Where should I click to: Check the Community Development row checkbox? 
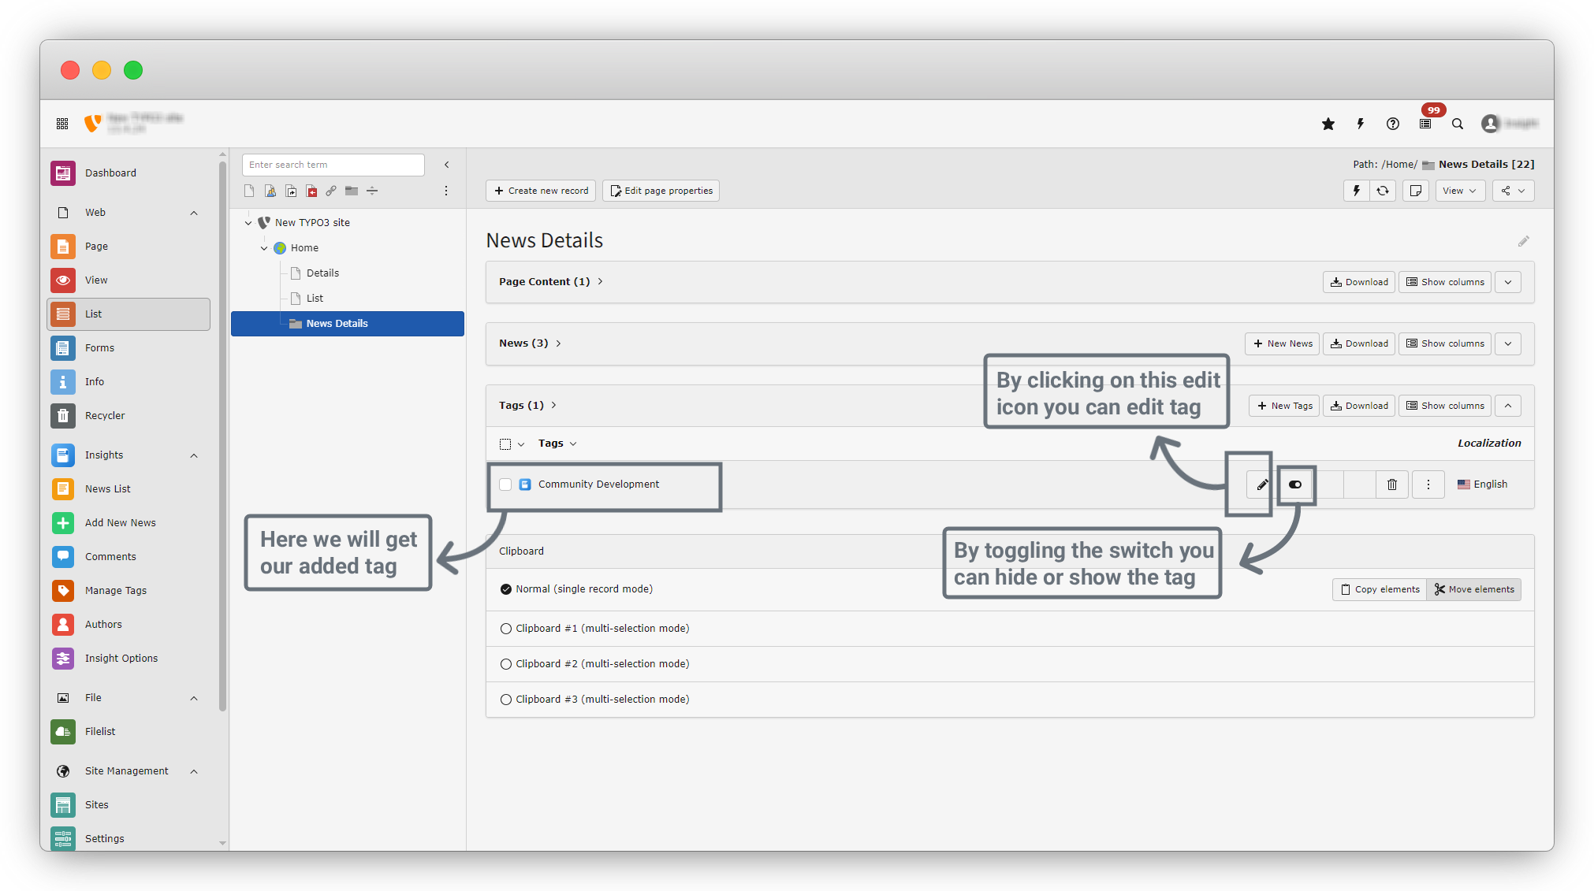point(505,484)
